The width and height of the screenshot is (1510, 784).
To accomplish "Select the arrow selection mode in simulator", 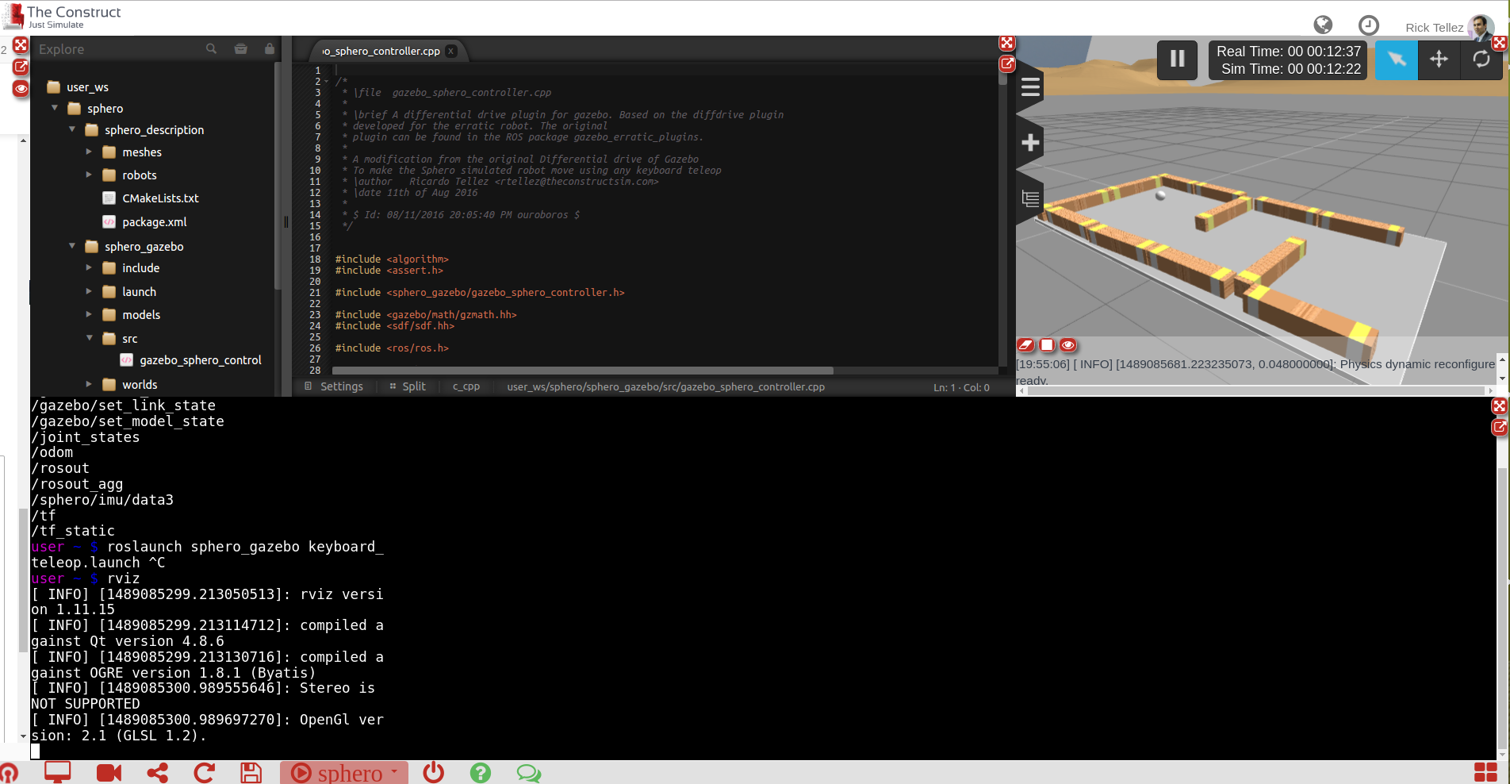I will coord(1396,60).
